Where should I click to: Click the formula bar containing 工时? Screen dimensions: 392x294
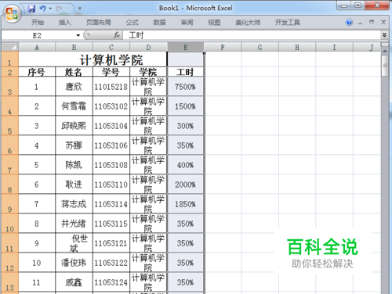click(252, 35)
